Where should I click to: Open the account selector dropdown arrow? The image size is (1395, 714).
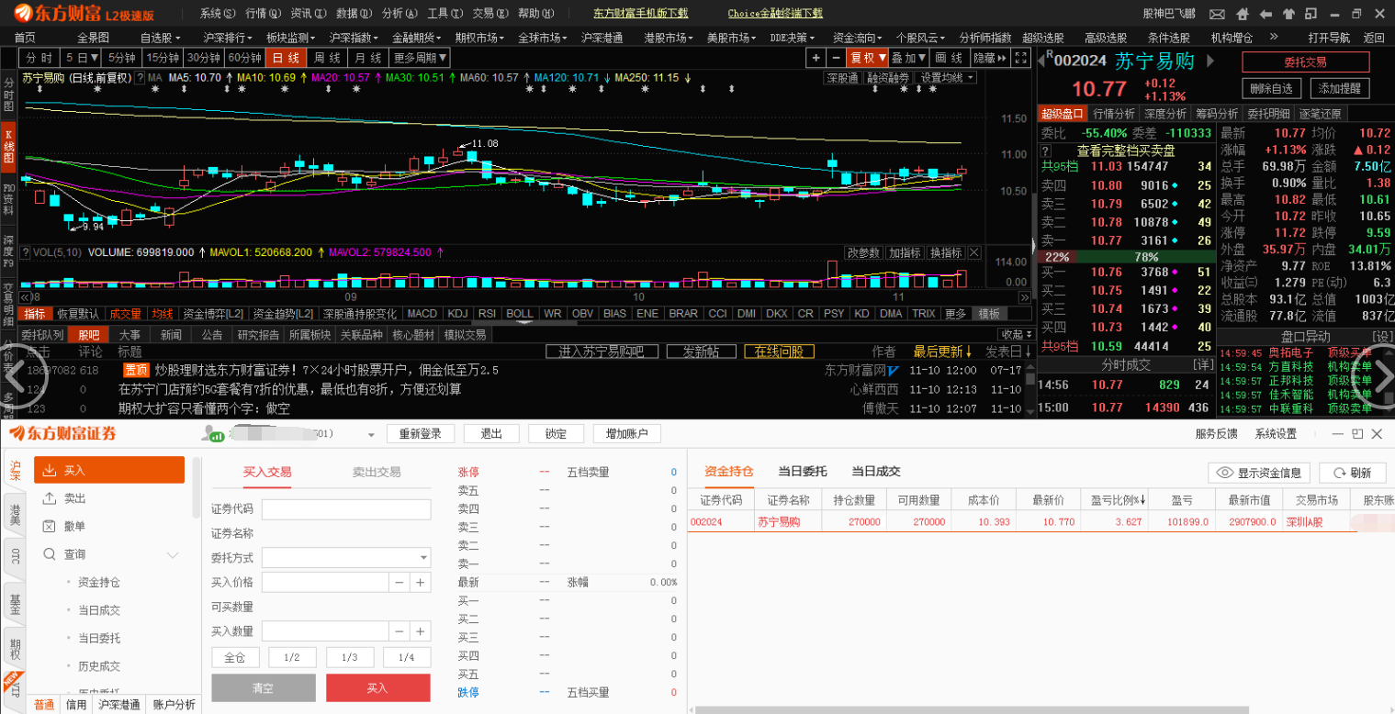(371, 435)
